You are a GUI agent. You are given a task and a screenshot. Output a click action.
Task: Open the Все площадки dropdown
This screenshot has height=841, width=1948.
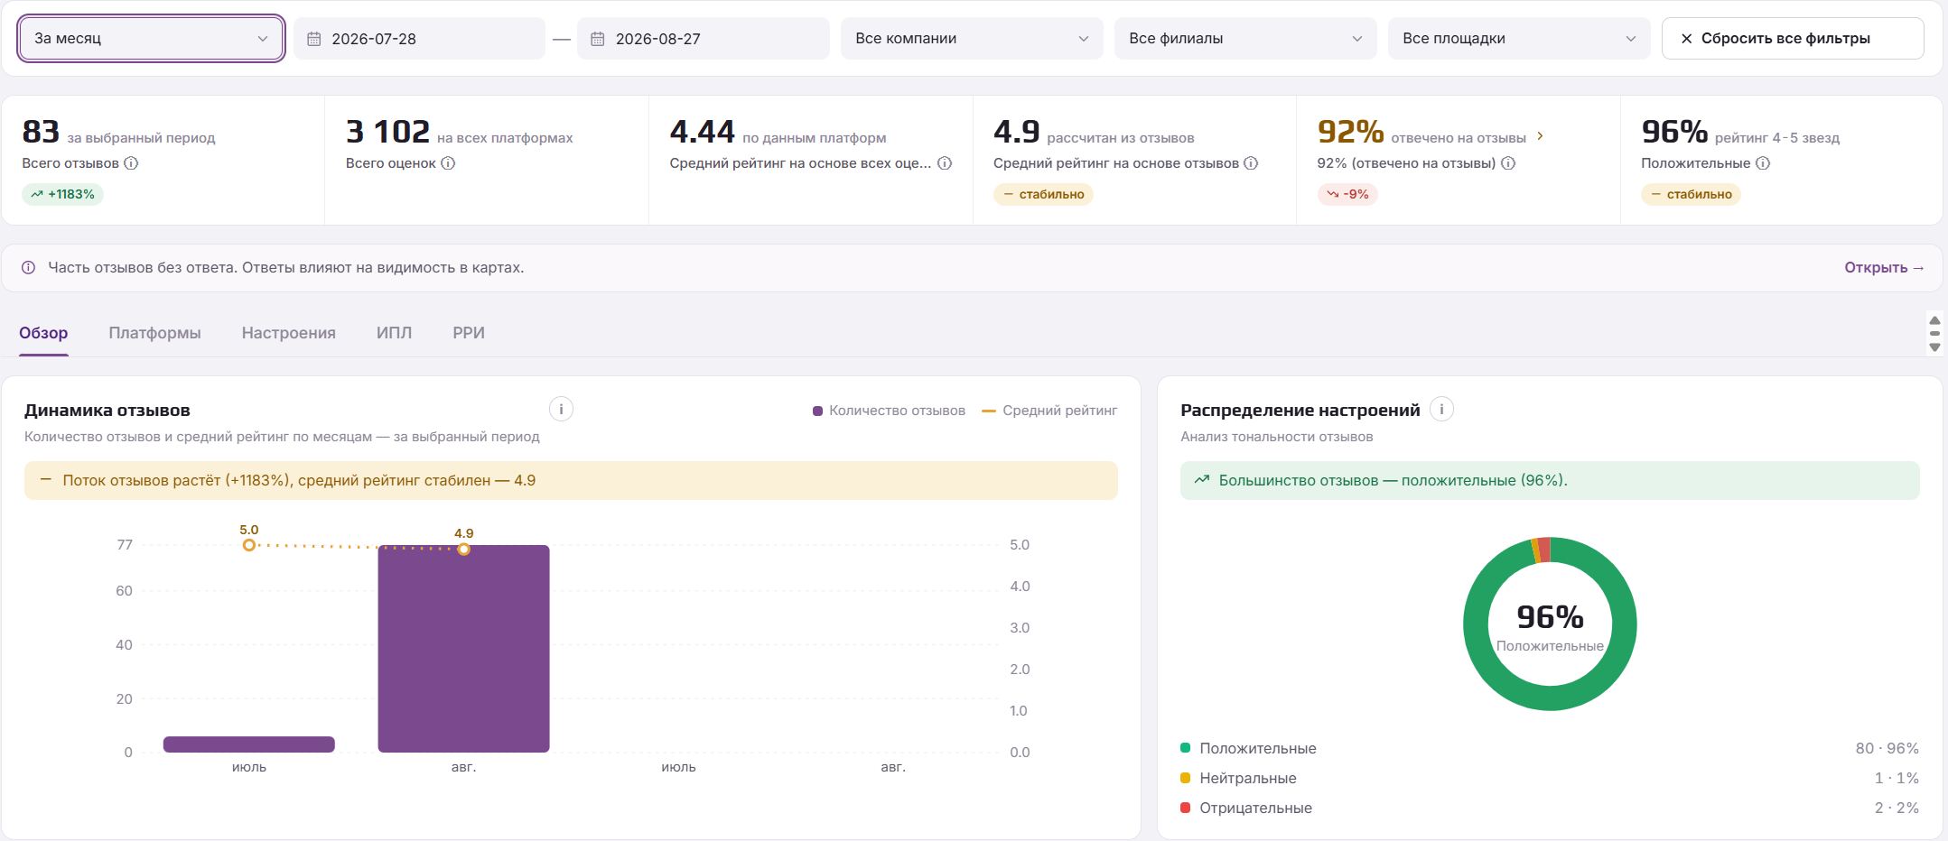click(1519, 39)
